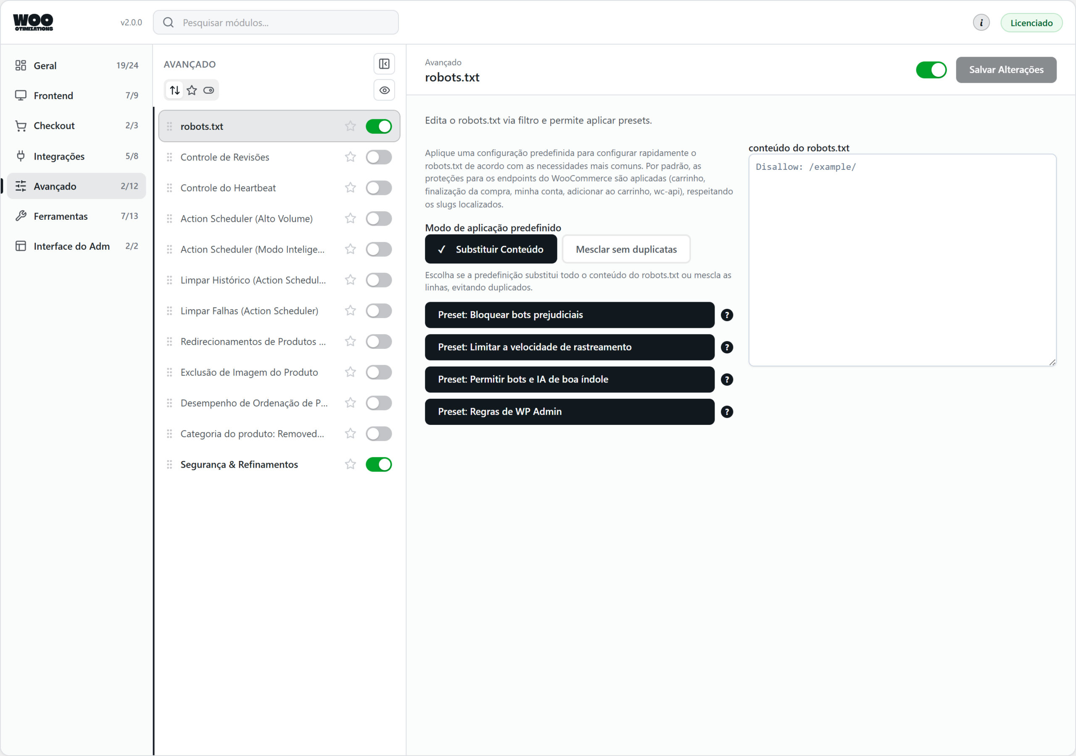Star the Segurança & Refinamentos module
1076x756 pixels.
(350, 464)
